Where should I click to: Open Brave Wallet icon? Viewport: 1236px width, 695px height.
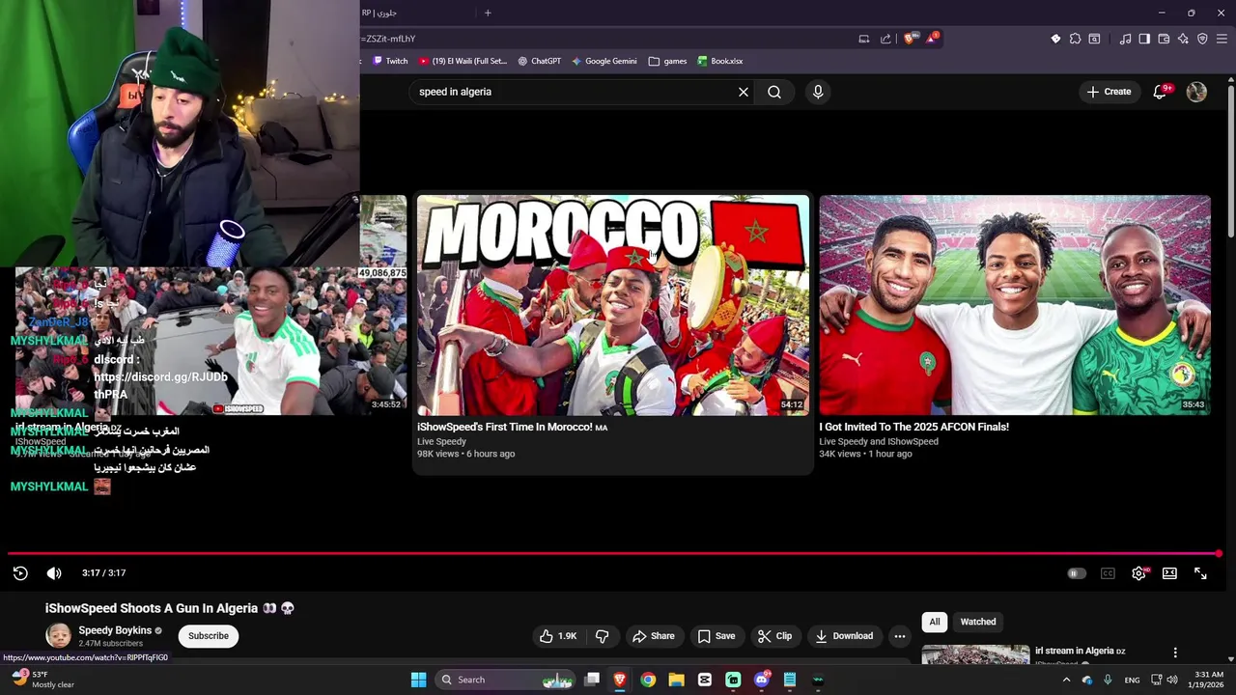(1164, 39)
